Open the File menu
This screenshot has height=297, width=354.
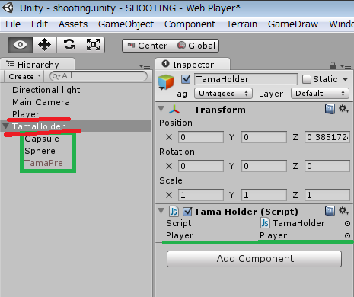pyautogui.click(x=13, y=24)
